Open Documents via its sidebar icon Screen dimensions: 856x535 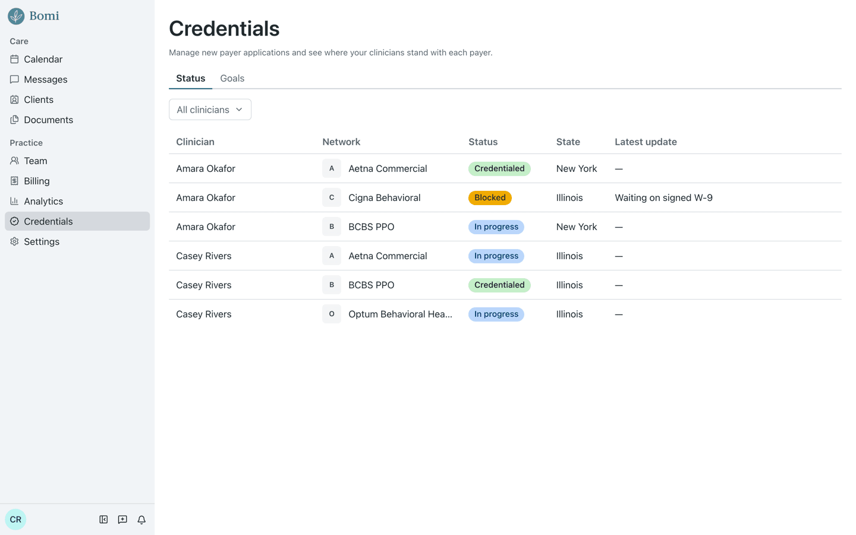coord(14,120)
